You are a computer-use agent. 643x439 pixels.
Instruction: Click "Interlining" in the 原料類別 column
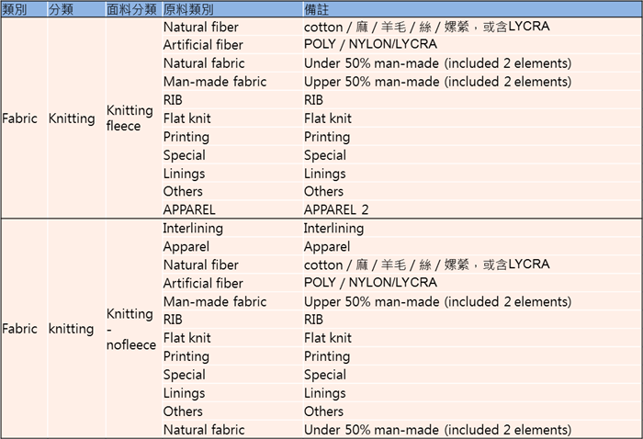193,228
